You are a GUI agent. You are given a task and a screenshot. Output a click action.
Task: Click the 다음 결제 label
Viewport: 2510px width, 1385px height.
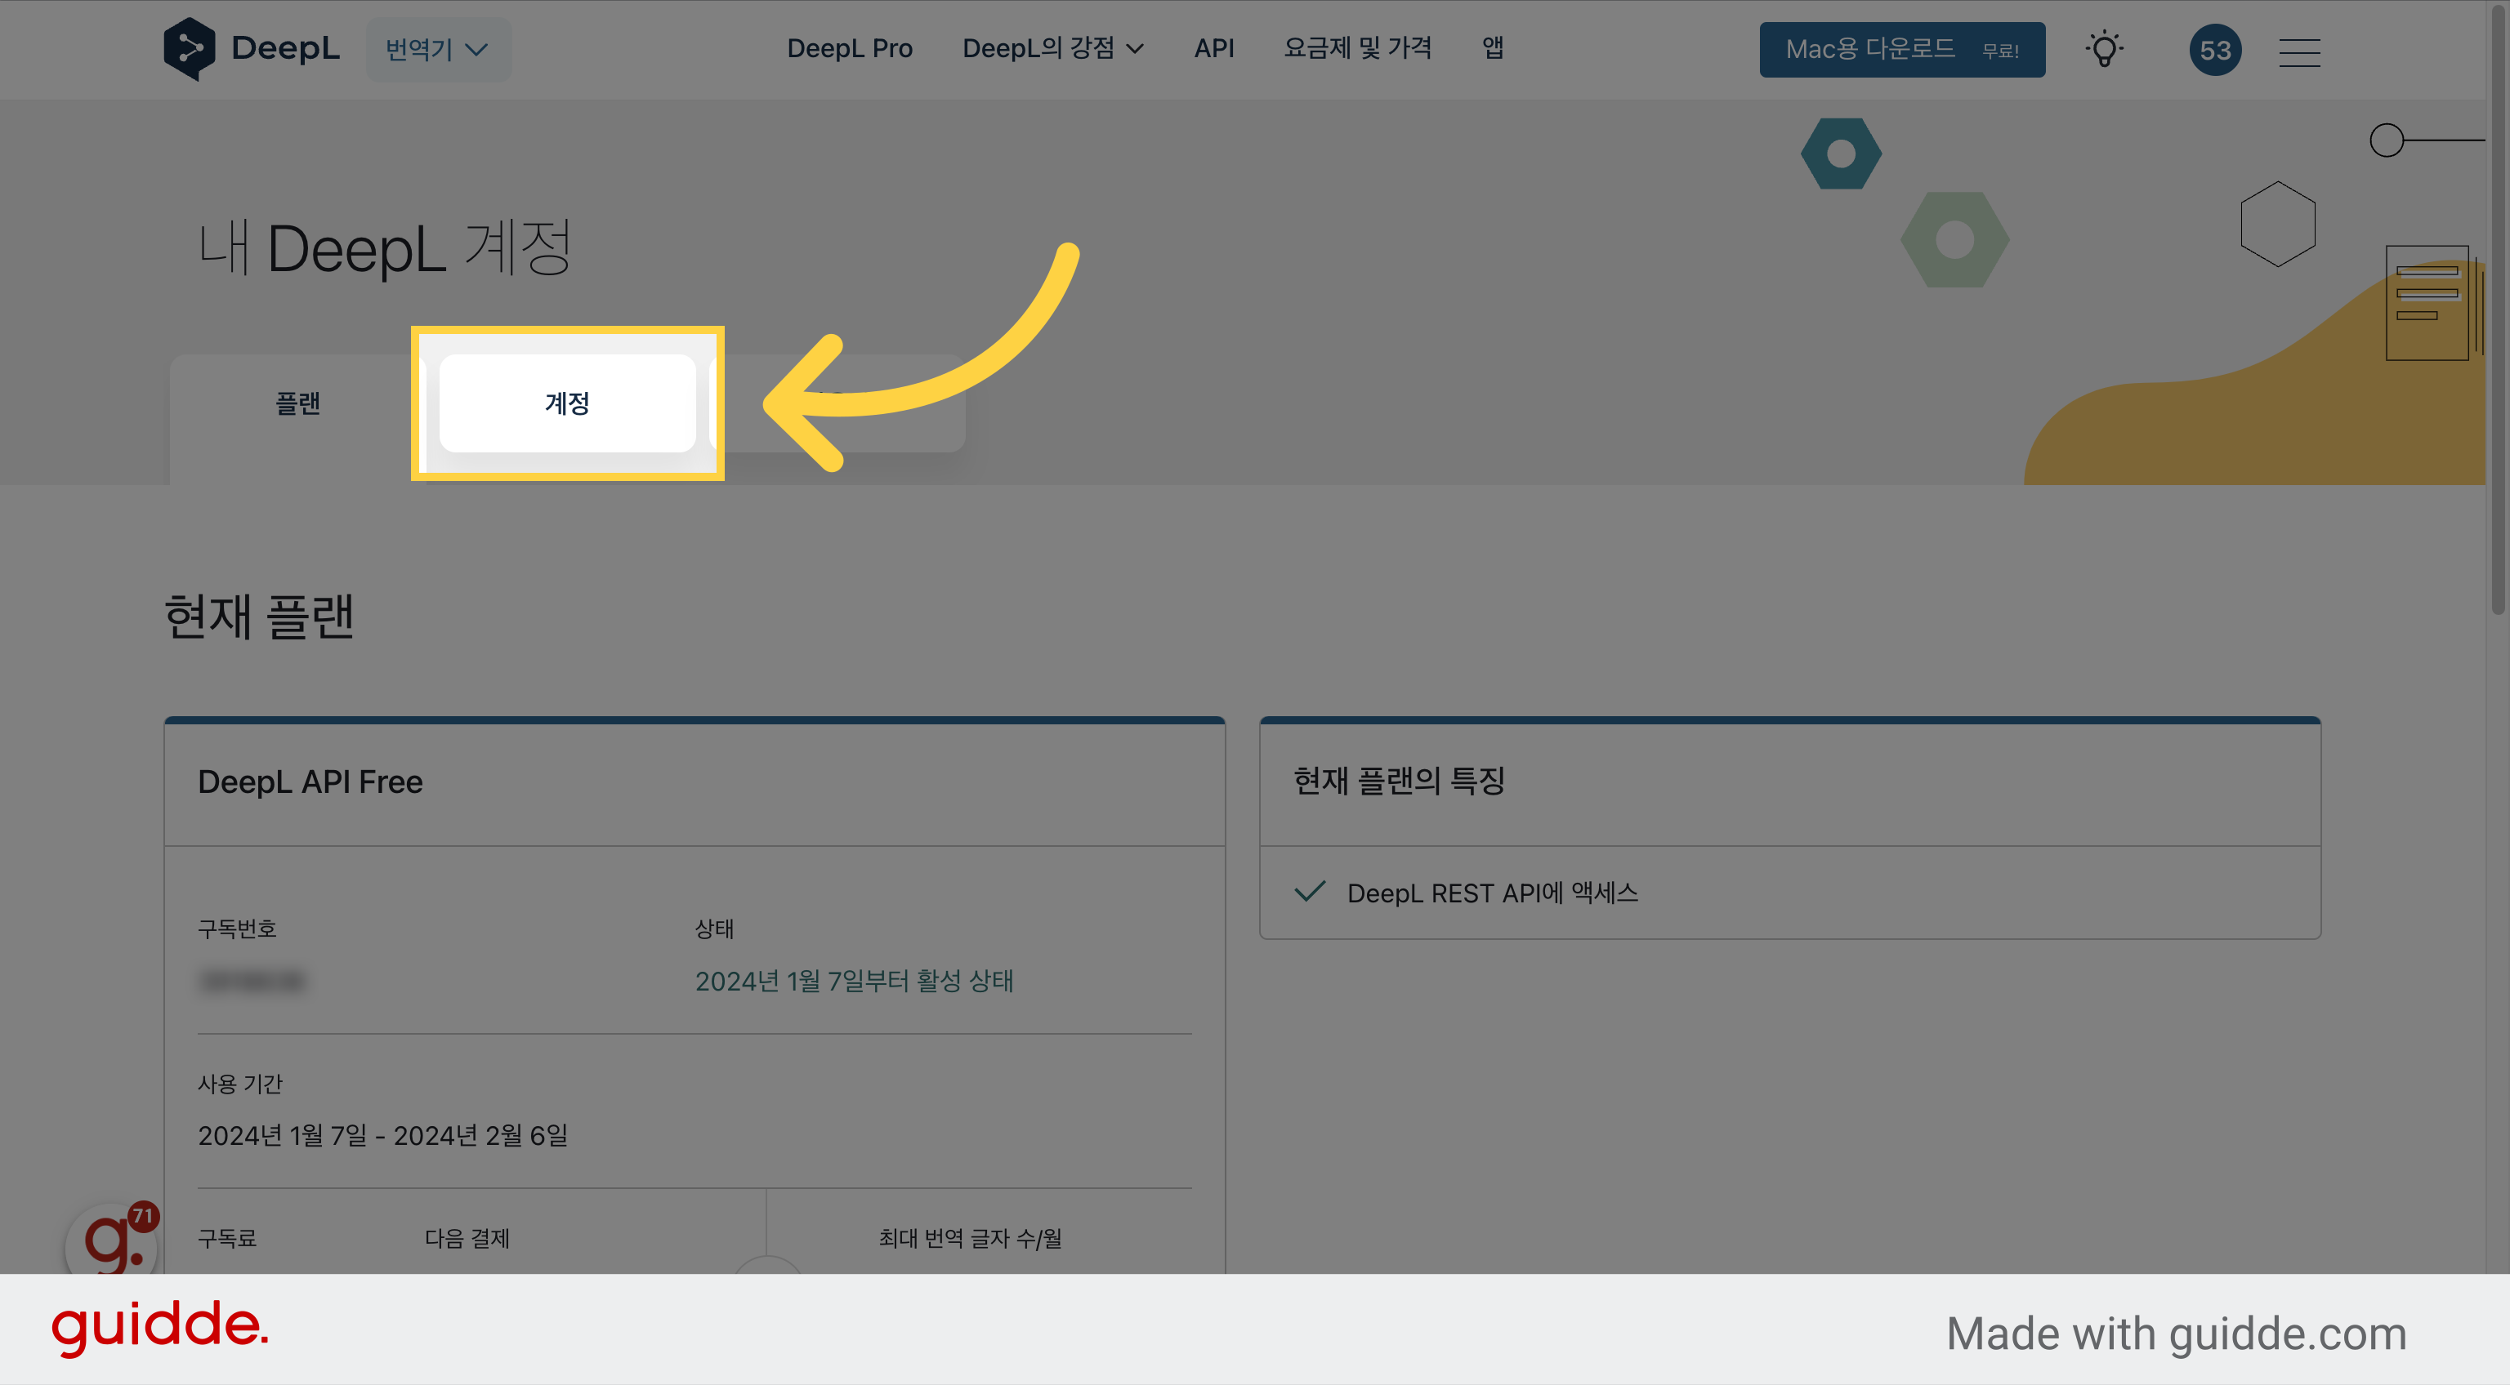click(467, 1238)
